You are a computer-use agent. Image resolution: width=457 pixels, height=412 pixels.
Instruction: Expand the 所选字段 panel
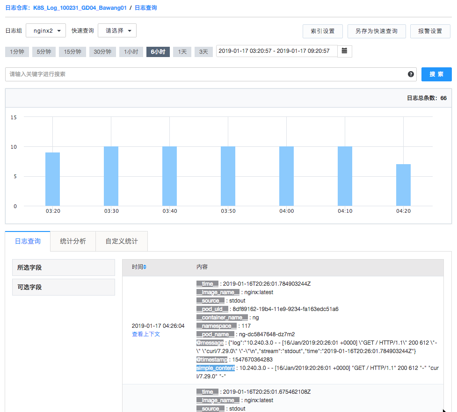click(63, 267)
